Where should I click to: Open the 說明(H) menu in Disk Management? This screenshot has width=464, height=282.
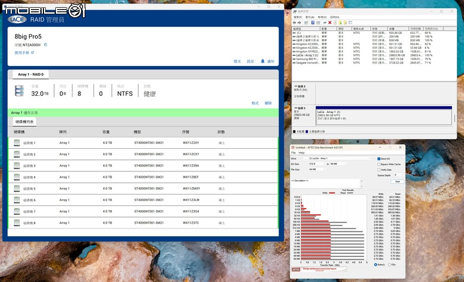[x=335, y=17]
